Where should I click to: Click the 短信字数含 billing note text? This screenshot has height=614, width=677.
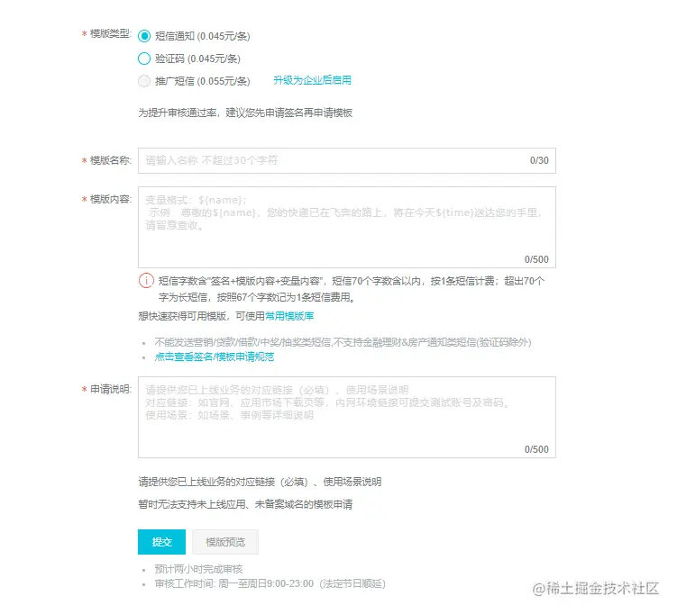(x=351, y=289)
